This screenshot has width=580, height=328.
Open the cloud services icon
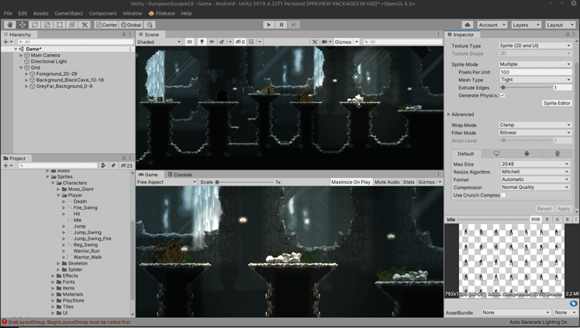pos(468,25)
